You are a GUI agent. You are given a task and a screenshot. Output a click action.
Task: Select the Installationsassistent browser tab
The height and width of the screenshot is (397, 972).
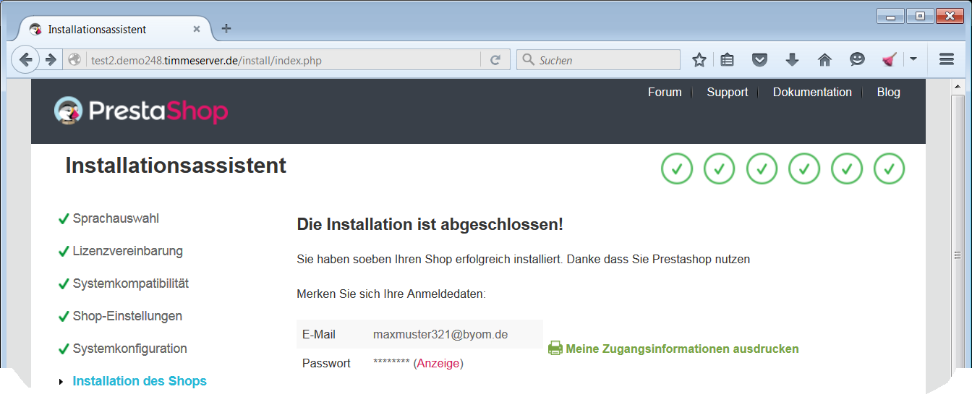(115, 30)
